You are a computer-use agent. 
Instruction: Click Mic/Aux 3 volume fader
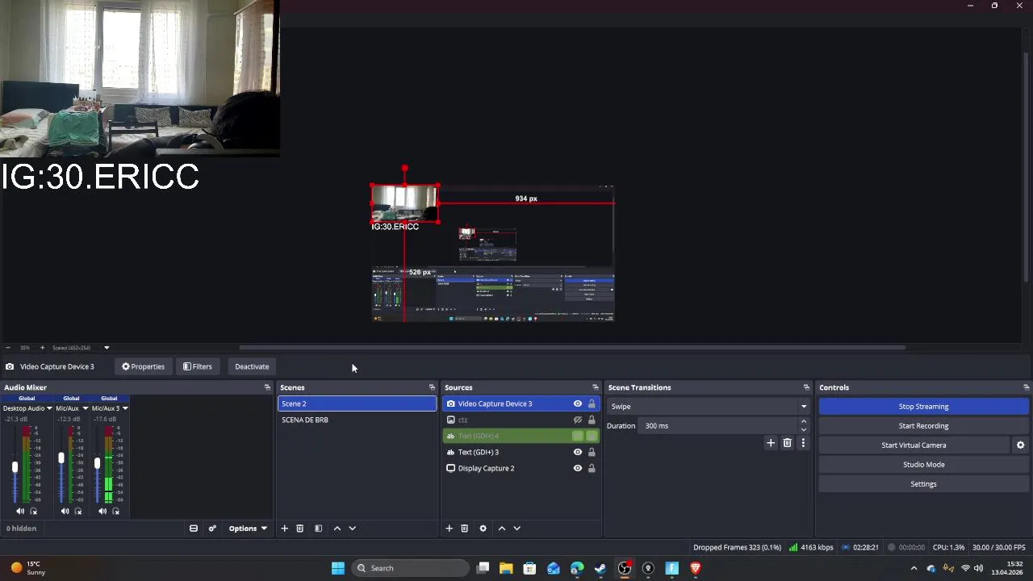pos(97,462)
